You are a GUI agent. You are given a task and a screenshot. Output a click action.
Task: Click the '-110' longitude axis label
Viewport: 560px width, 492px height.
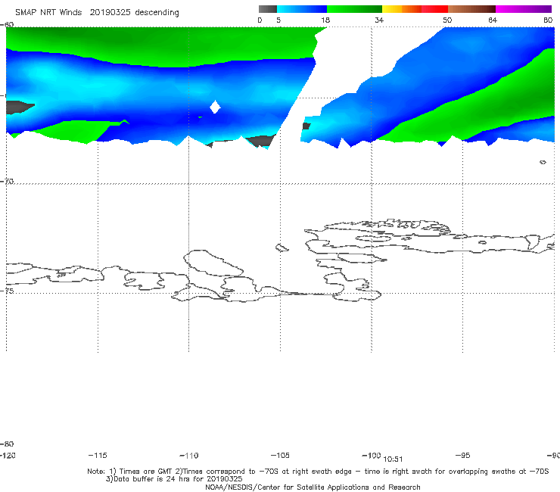tap(189, 456)
